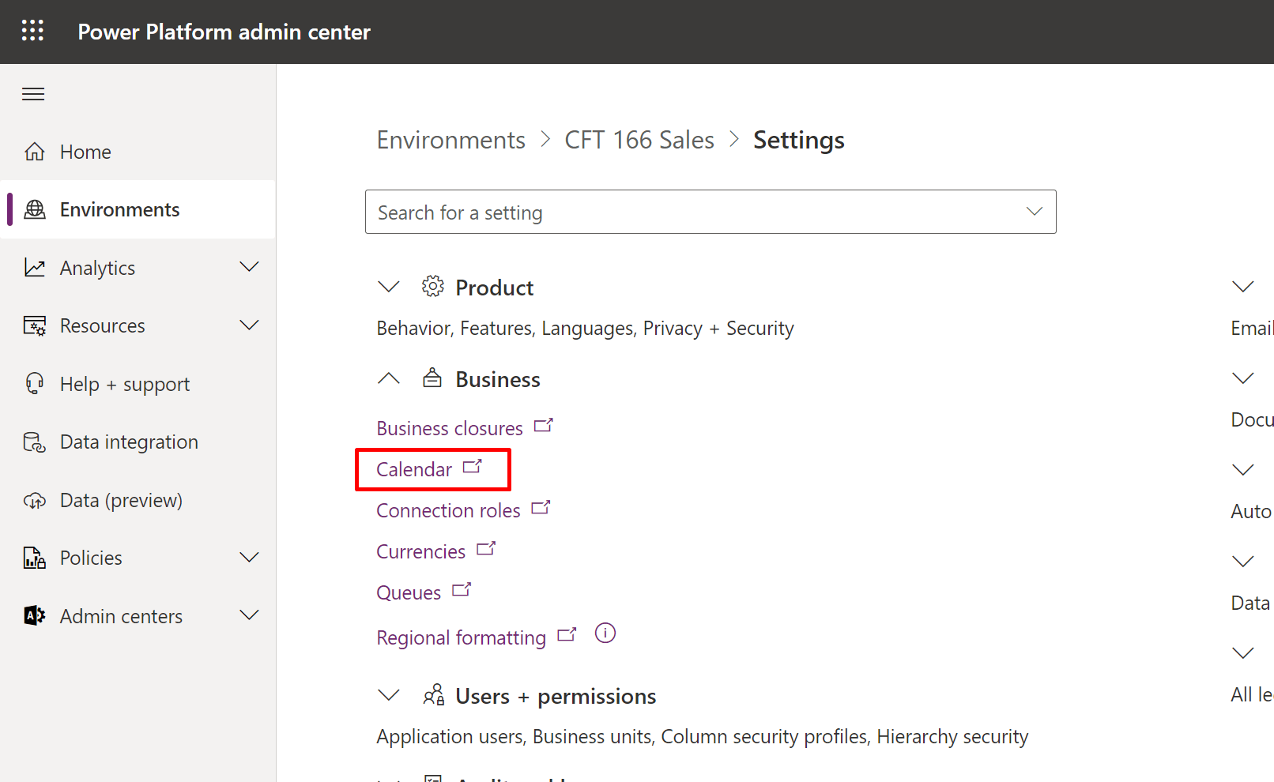Click the Environments breadcrumb
The width and height of the screenshot is (1274, 782).
(x=450, y=140)
